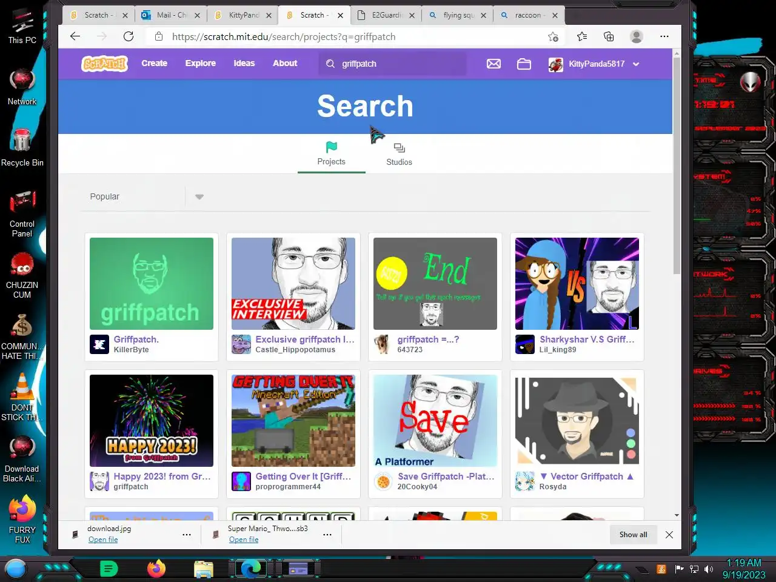This screenshot has width=776, height=582.
Task: Open Exclusive griffpatch Interview project link
Action: tap(305, 339)
